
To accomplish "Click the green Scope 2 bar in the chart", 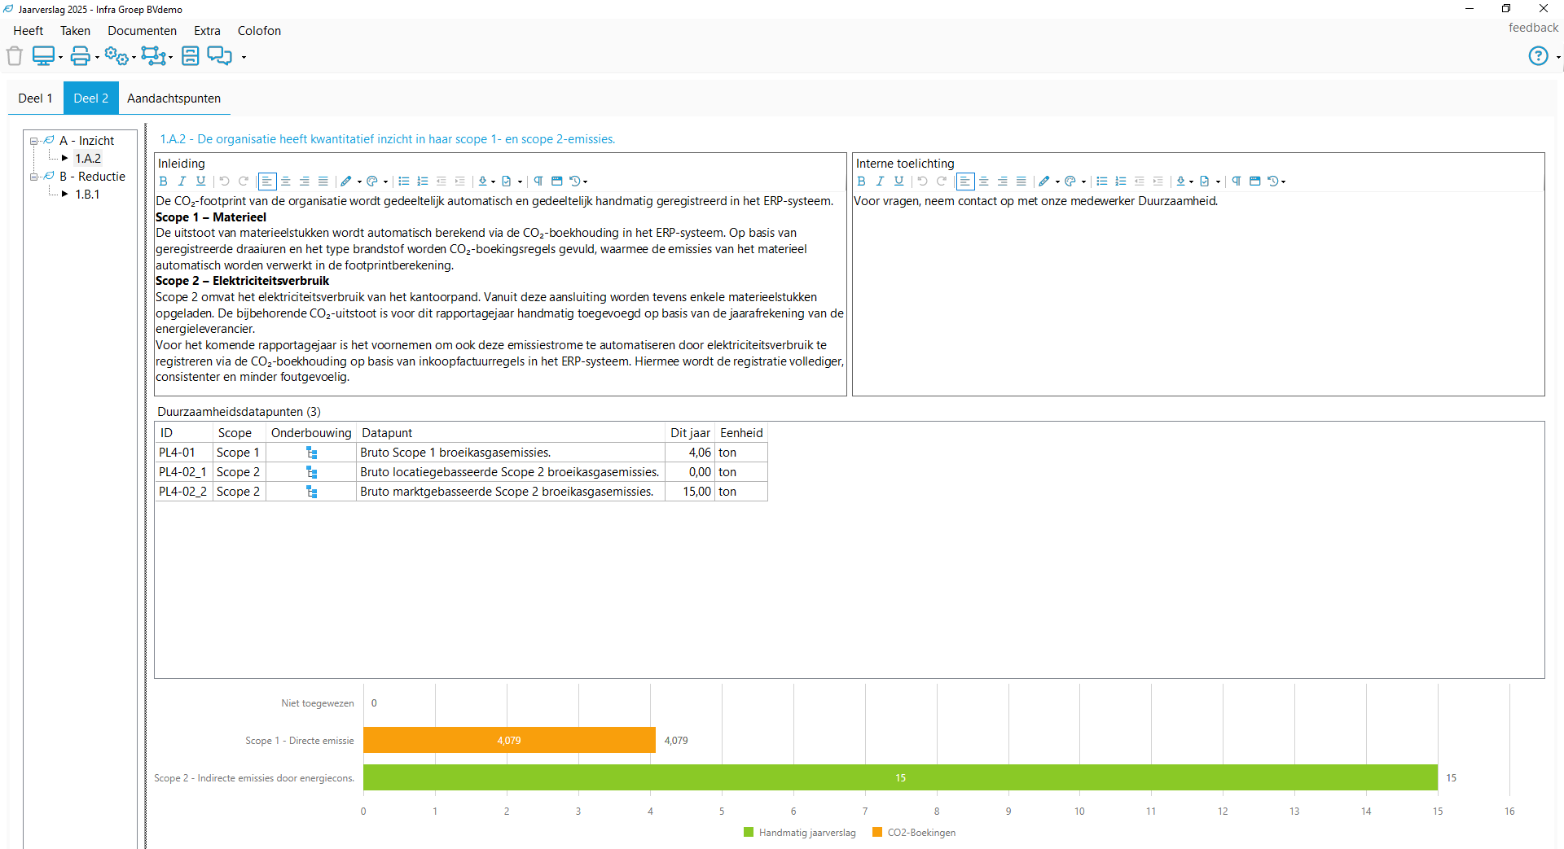I will tap(900, 777).
